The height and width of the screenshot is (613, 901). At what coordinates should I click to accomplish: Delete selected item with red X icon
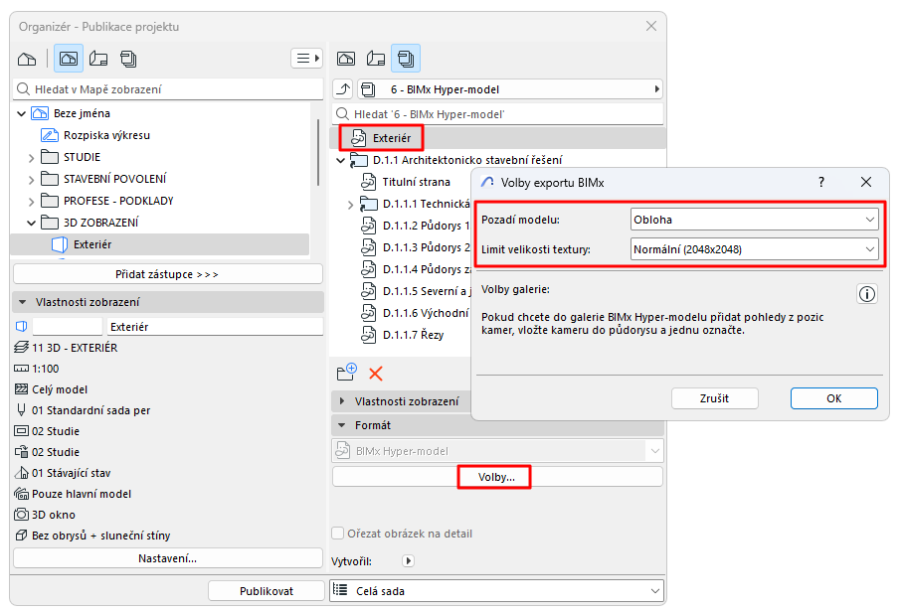point(376,374)
